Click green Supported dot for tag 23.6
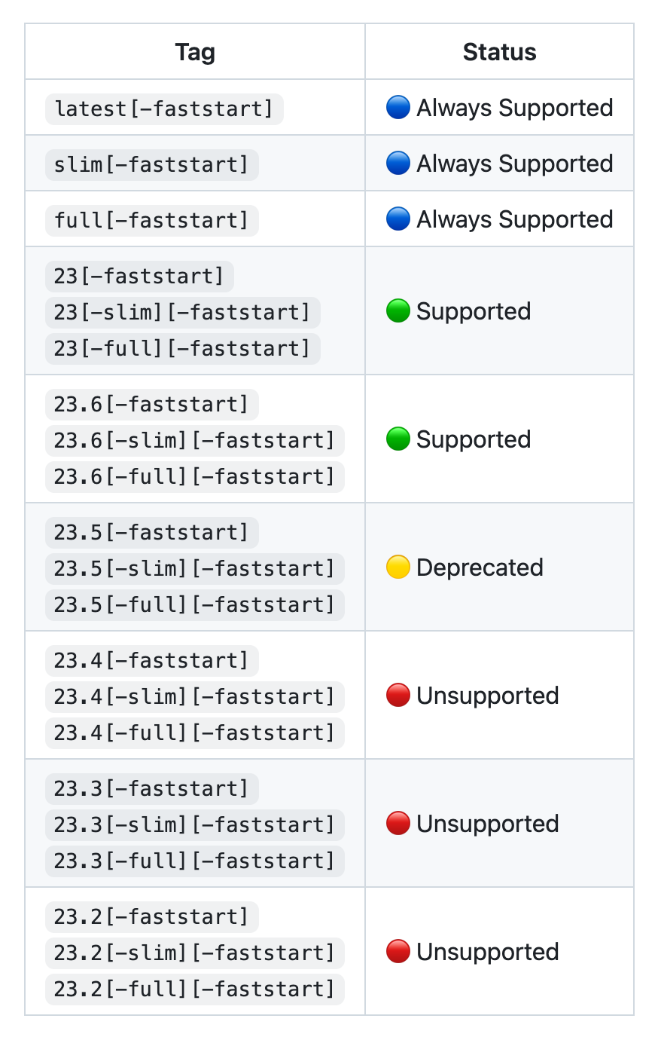 (398, 439)
